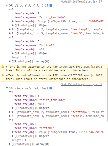
Task: Select "bottom1" value in the first log
Action: point(47,45)
